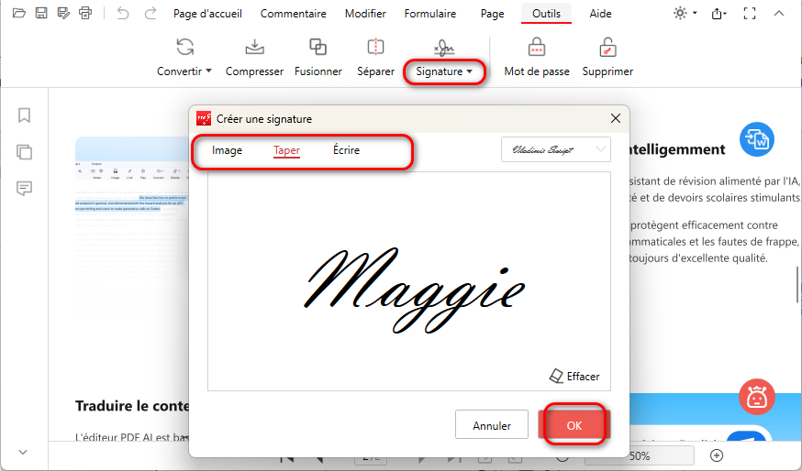The height and width of the screenshot is (471, 802).
Task: Click the Signature pen icon
Action: [x=444, y=48]
